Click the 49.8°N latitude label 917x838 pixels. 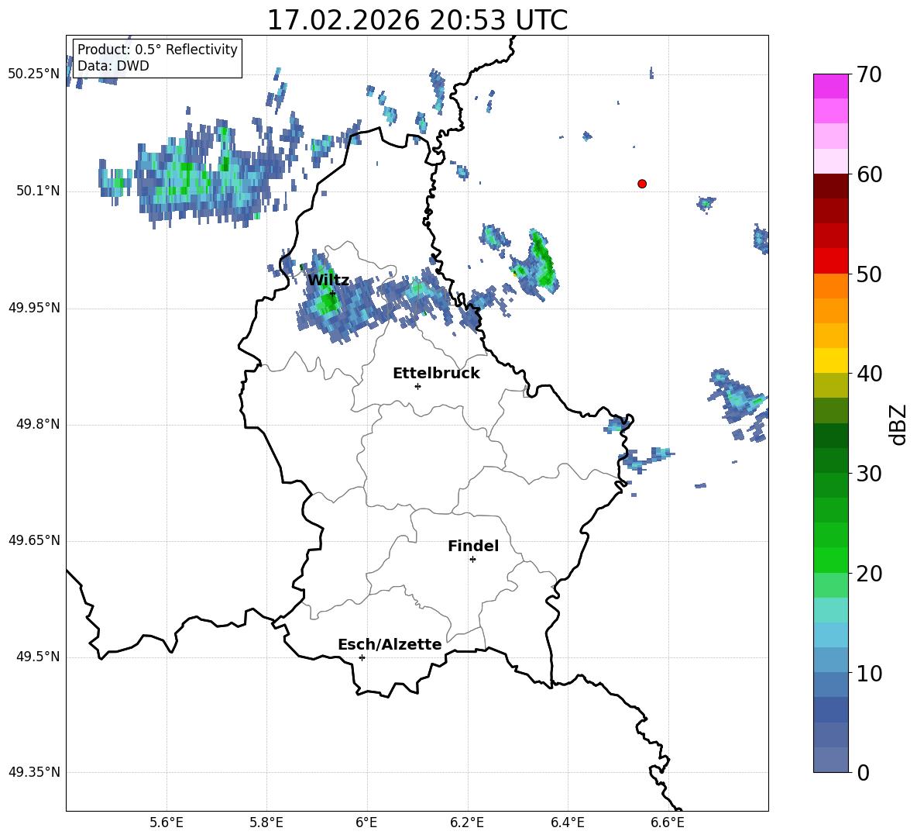point(38,424)
